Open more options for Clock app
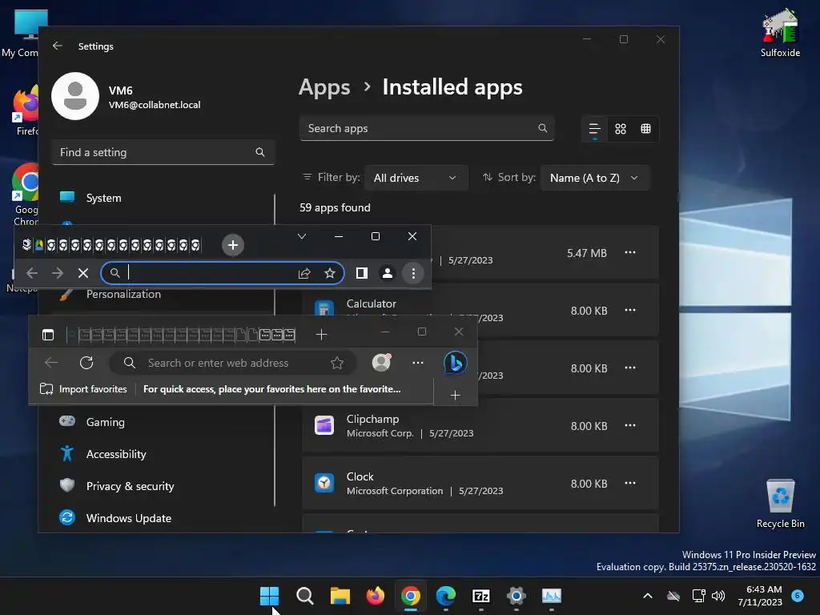Viewport: 820px width, 615px height. tap(630, 483)
